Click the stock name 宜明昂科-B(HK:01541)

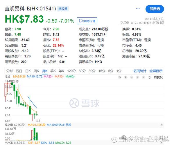point(30,9)
